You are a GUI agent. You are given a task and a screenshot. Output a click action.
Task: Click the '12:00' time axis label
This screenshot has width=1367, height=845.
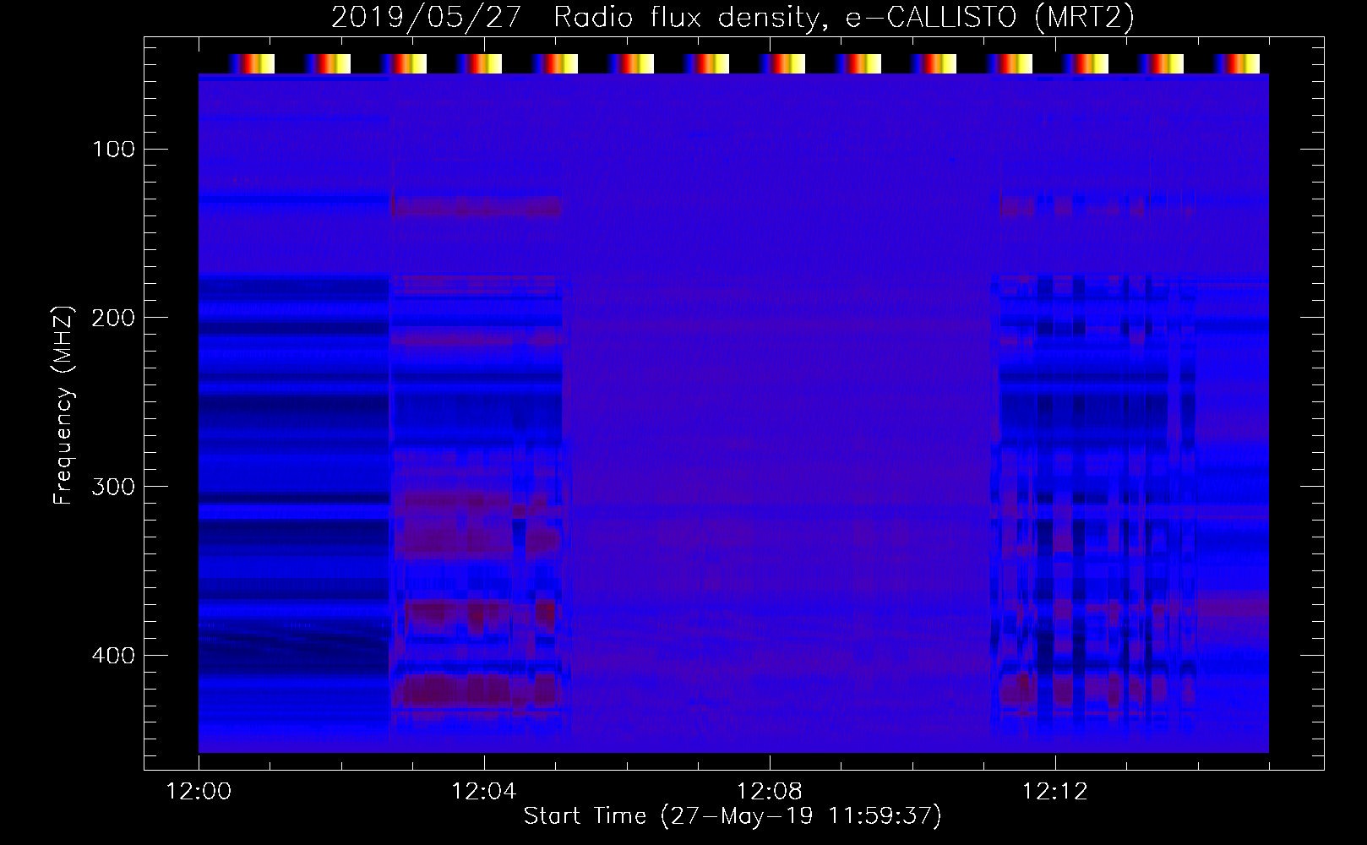click(x=199, y=792)
